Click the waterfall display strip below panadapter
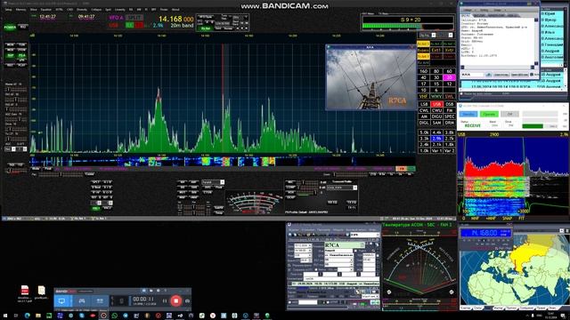Viewport: 570px width, 320px height. tap(223, 162)
